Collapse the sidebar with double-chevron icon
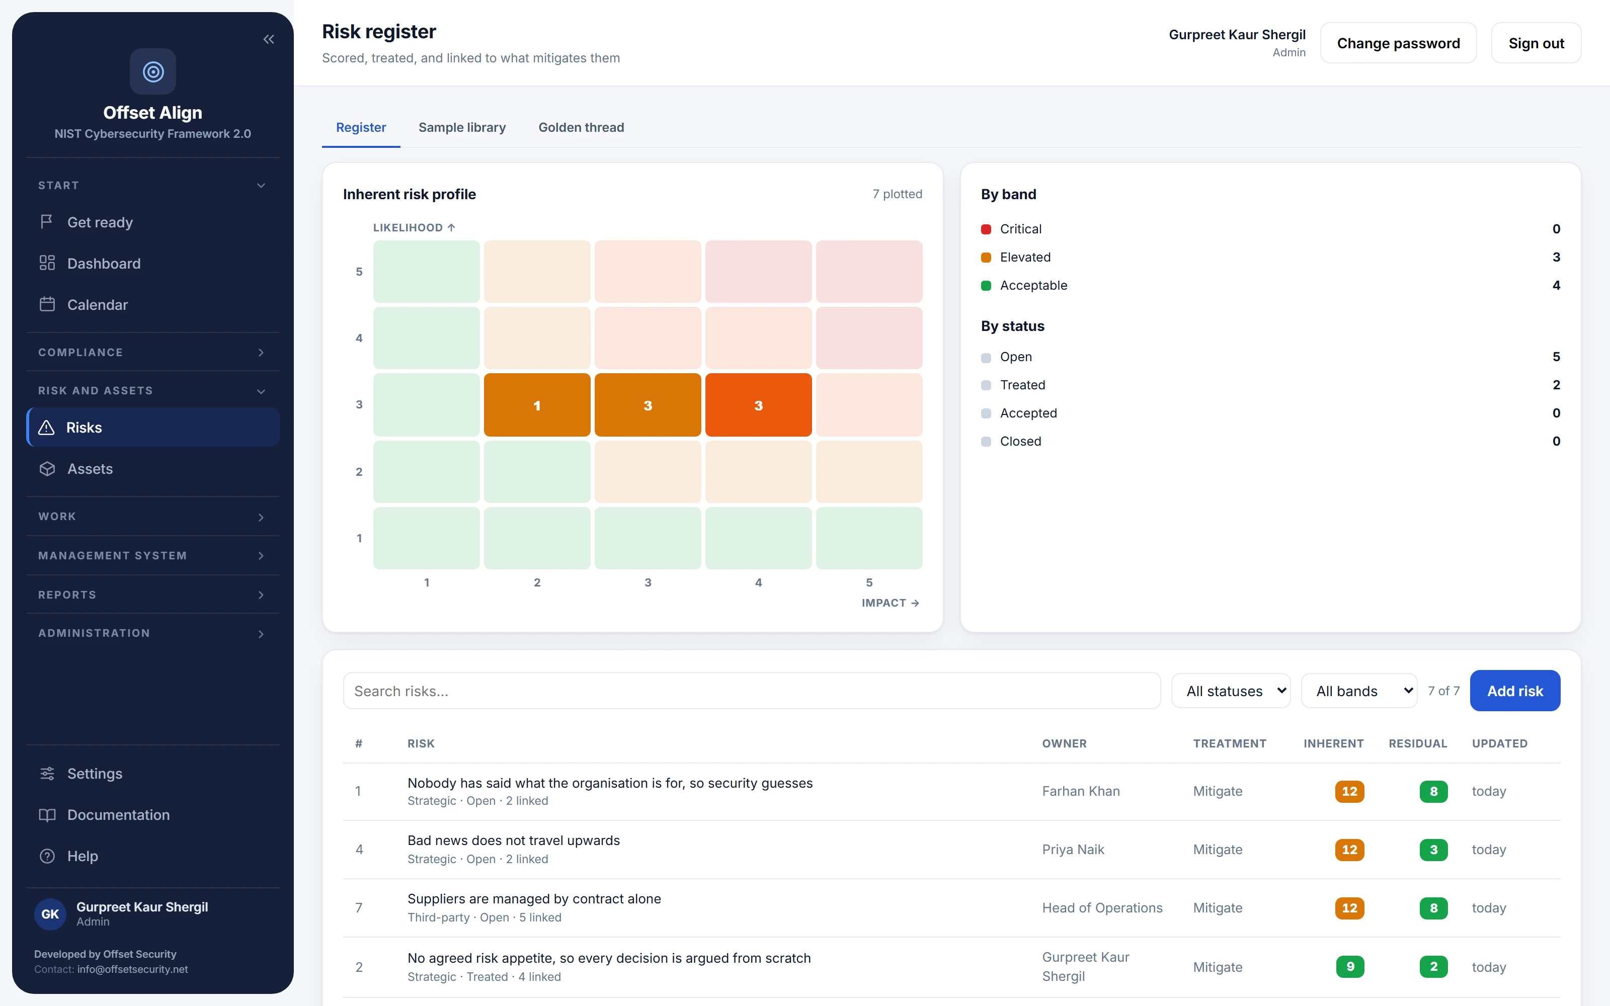 point(268,39)
